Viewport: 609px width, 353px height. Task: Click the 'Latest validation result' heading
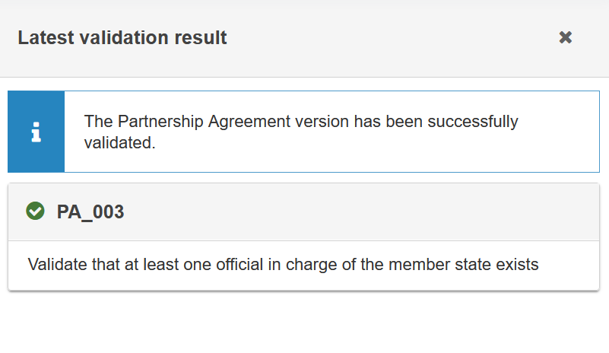(122, 38)
